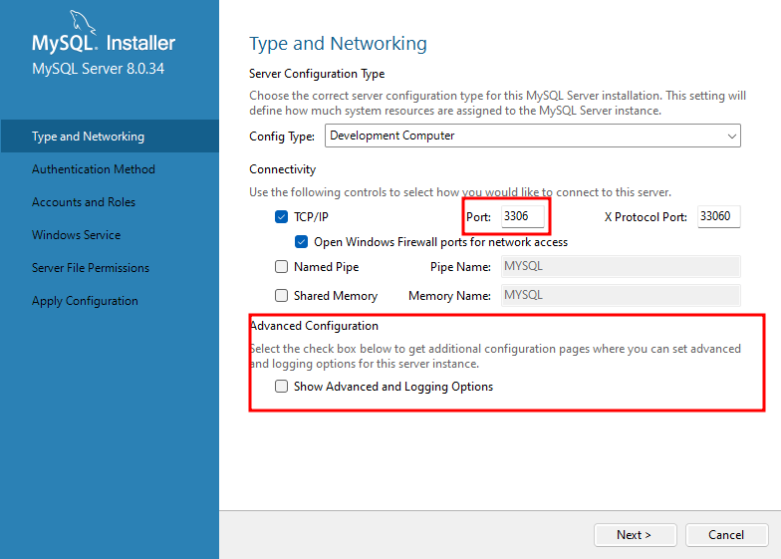
Task: Click the Server Configuration Type heading
Action: click(x=317, y=74)
